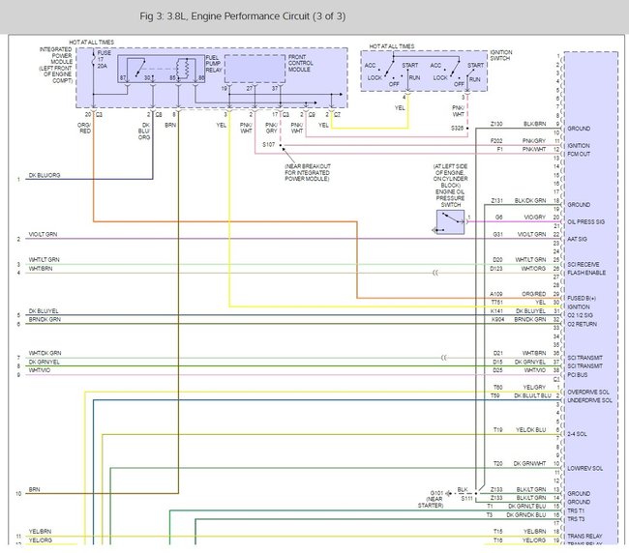Click the engine oil pressure switch symbol
The image size is (629, 553).
pos(448,221)
